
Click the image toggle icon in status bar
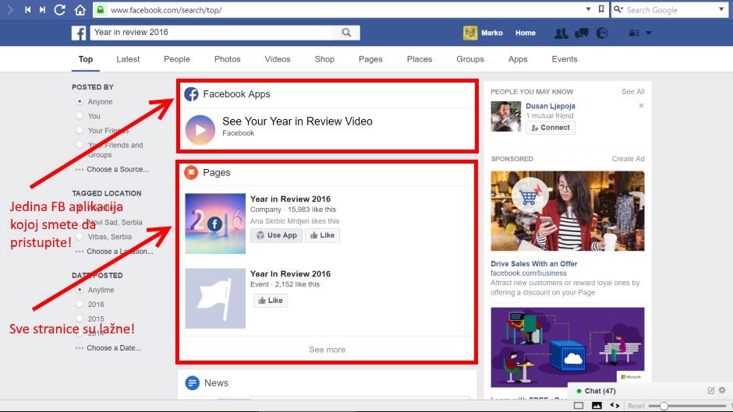pyautogui.click(x=597, y=406)
